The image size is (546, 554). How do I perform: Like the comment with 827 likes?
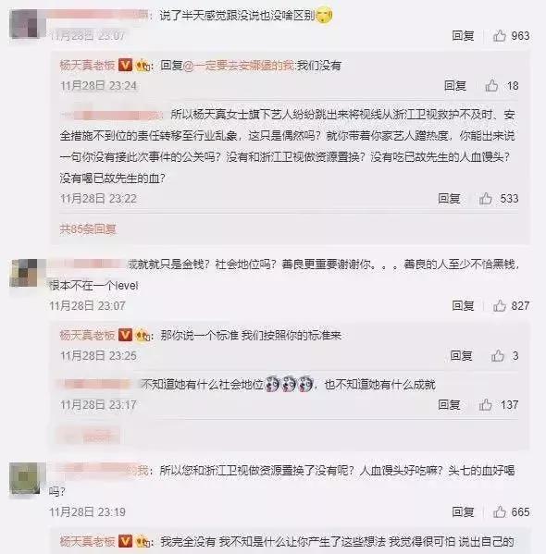click(x=500, y=305)
